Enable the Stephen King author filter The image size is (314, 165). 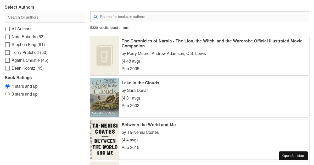click(8, 45)
